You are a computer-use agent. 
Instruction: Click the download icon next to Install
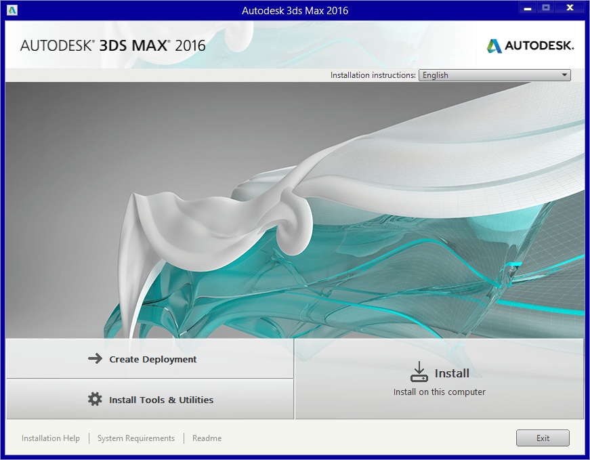pos(419,371)
